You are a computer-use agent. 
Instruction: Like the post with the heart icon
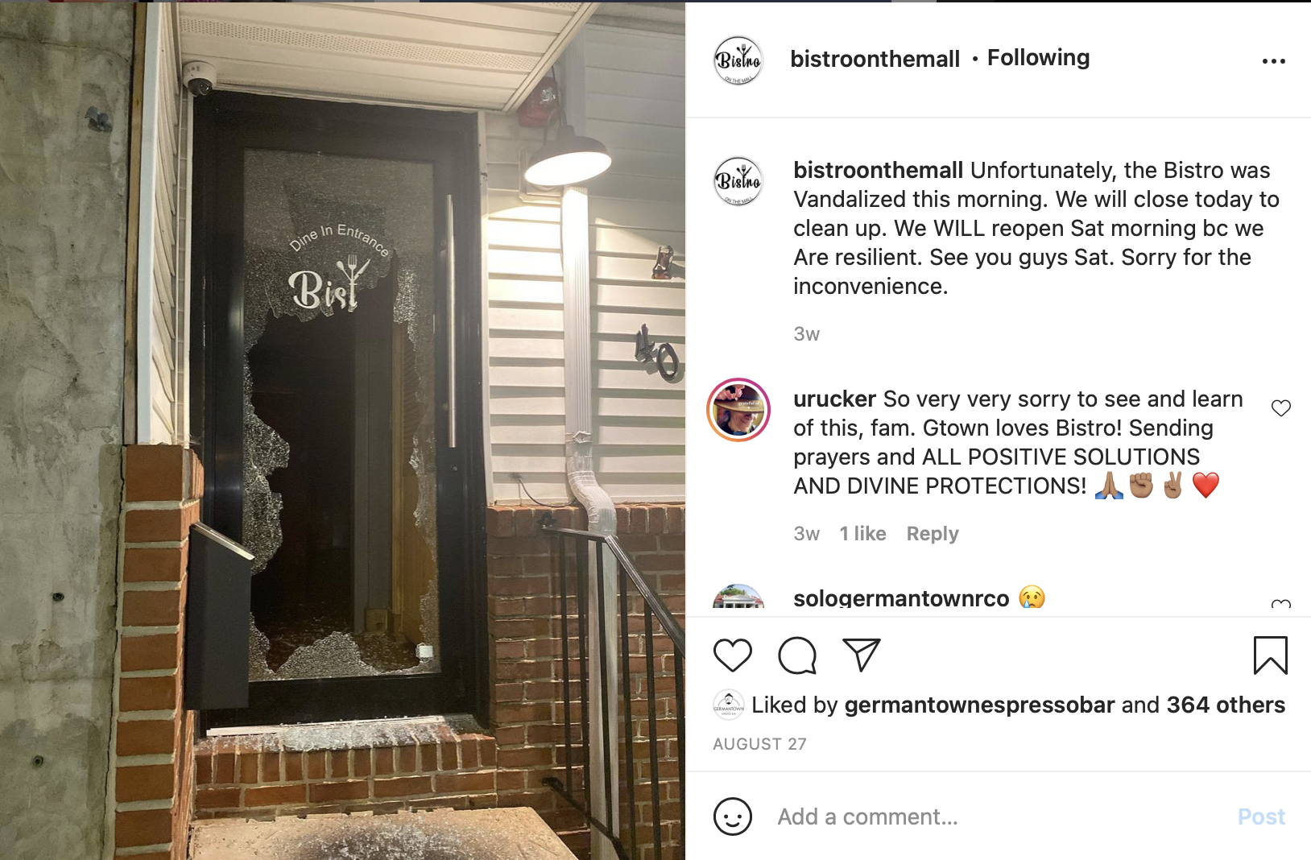tap(732, 655)
